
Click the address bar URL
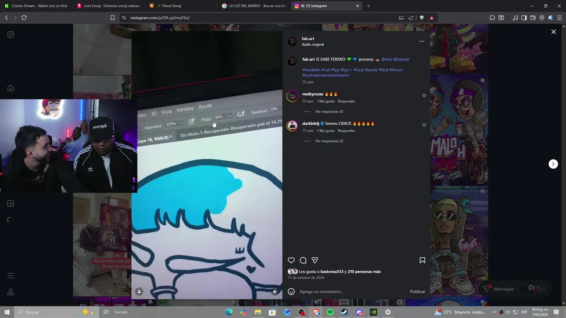tap(160, 18)
